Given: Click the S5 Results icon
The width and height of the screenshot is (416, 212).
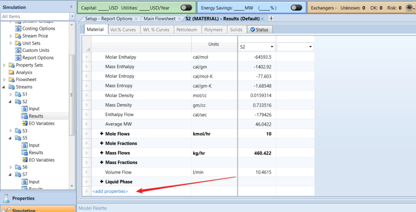Looking at the screenshot, I should coord(24,153).
